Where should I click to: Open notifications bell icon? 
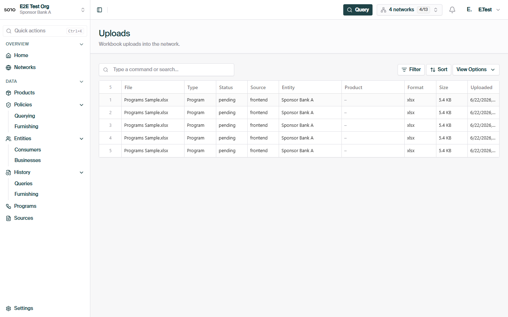tap(452, 10)
